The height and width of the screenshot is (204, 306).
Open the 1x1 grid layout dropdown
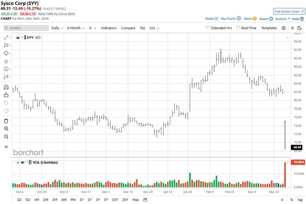pos(154,28)
